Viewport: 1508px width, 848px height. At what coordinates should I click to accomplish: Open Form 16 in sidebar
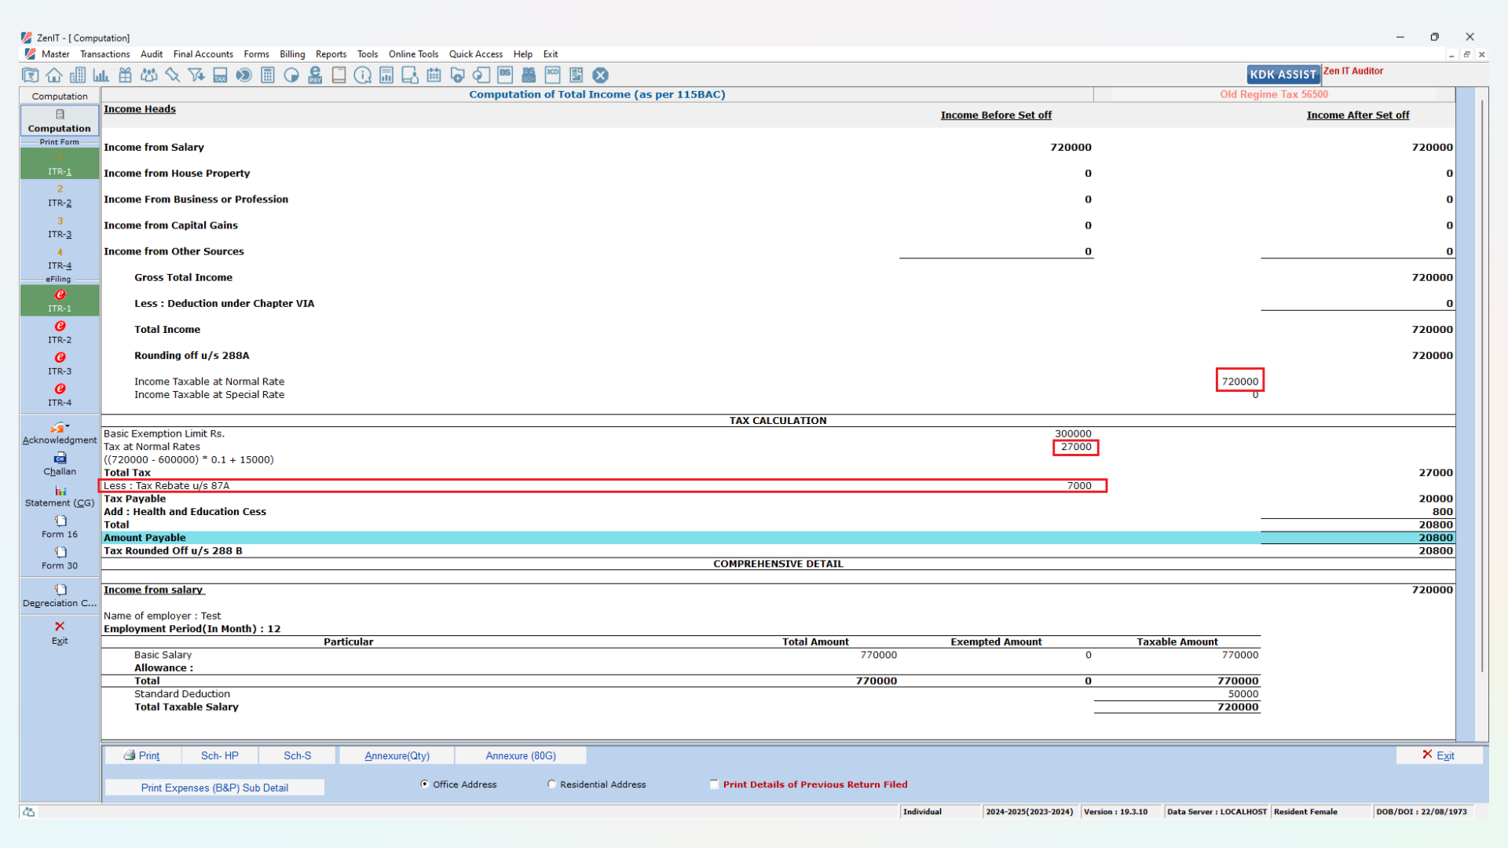pyautogui.click(x=60, y=527)
